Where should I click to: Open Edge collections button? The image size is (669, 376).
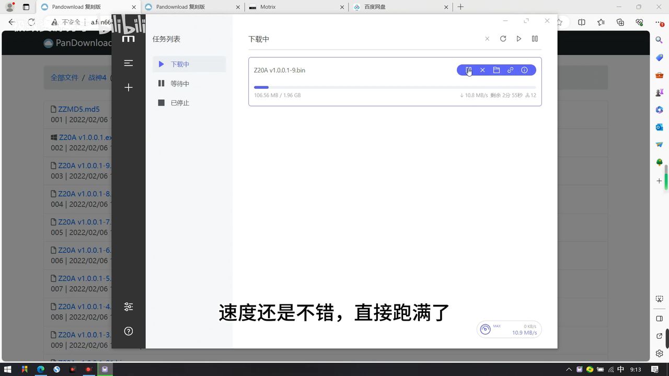tap(620, 22)
